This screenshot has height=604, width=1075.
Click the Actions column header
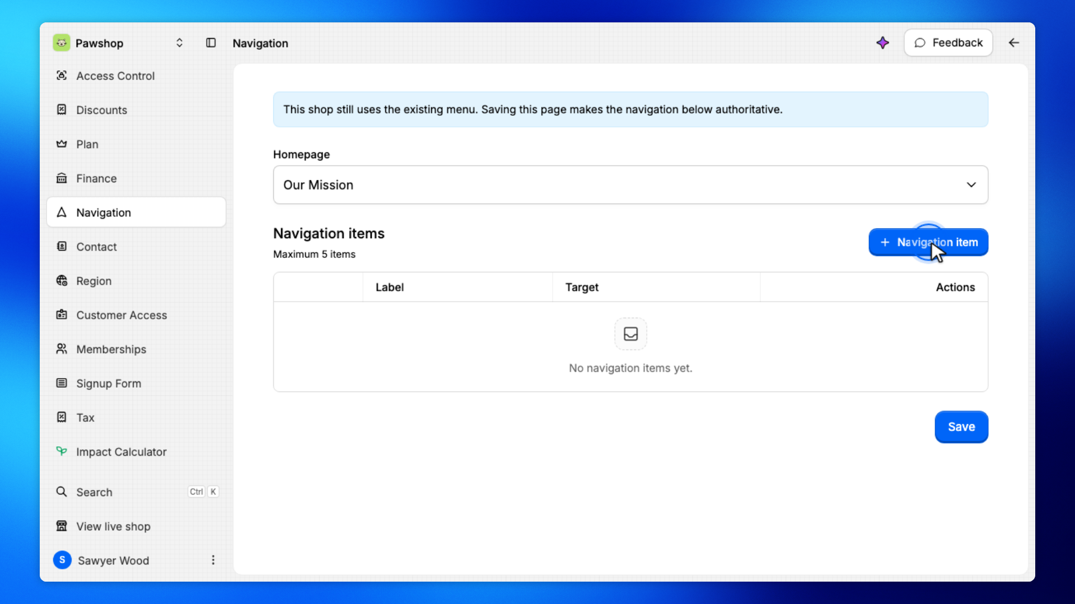pyautogui.click(x=955, y=287)
